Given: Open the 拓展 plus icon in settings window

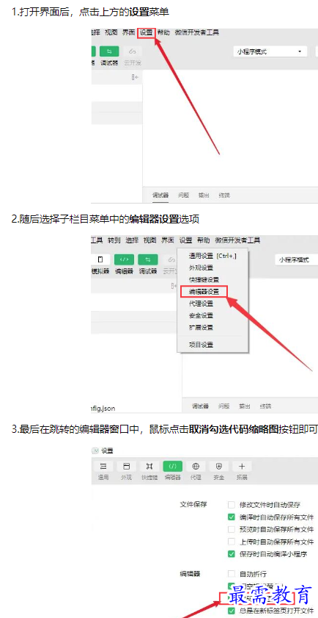Looking at the screenshot, I should tap(242, 467).
